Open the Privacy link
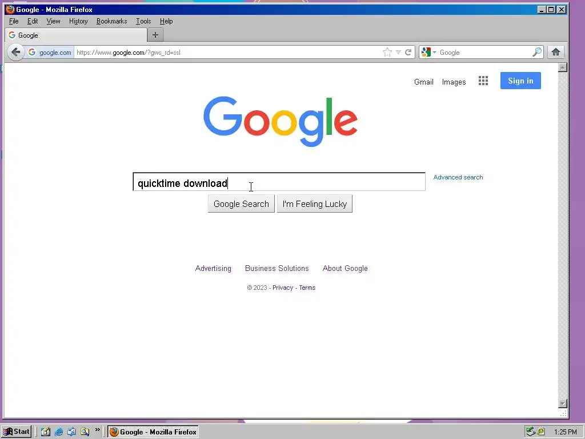Viewport: 585px width, 439px height. click(x=283, y=288)
